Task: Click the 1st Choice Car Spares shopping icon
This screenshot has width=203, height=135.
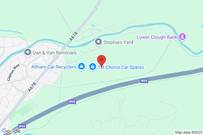Action: point(93,67)
